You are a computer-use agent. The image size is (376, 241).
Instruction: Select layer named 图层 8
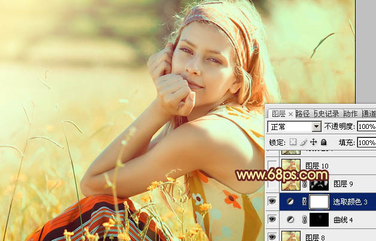[315, 237]
